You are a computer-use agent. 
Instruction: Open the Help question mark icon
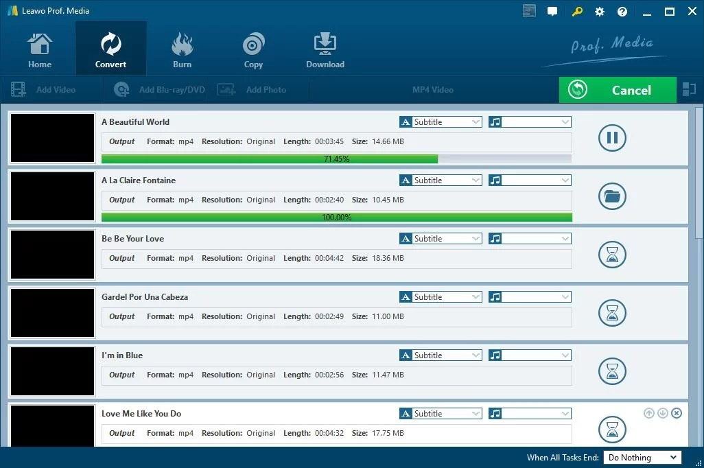[622, 11]
